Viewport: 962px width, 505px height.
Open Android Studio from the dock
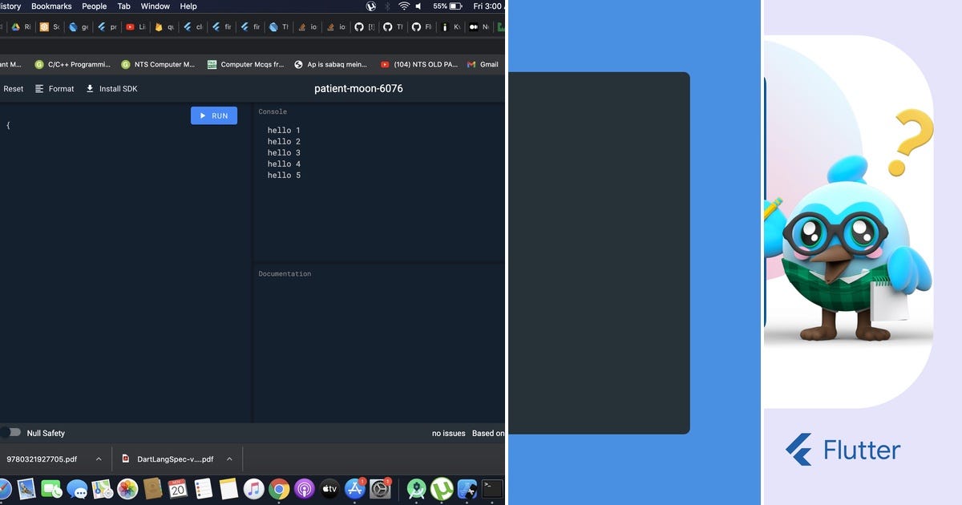[x=416, y=488]
